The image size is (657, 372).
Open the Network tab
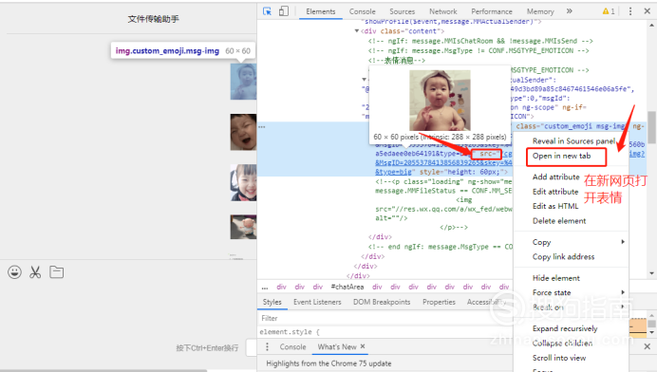click(442, 11)
